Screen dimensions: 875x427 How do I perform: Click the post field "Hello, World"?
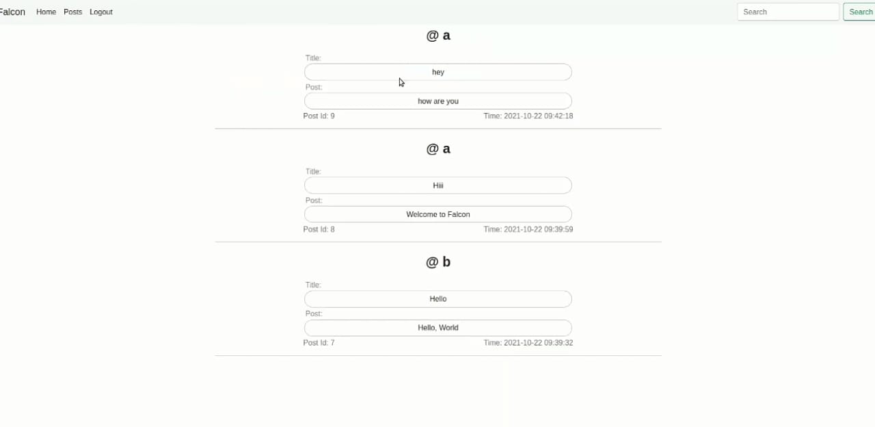438,328
